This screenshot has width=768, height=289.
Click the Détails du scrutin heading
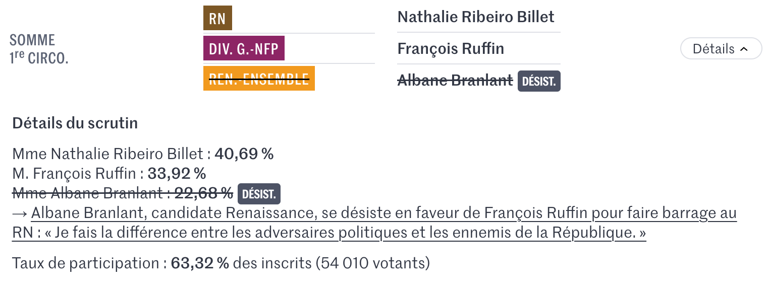(x=75, y=123)
